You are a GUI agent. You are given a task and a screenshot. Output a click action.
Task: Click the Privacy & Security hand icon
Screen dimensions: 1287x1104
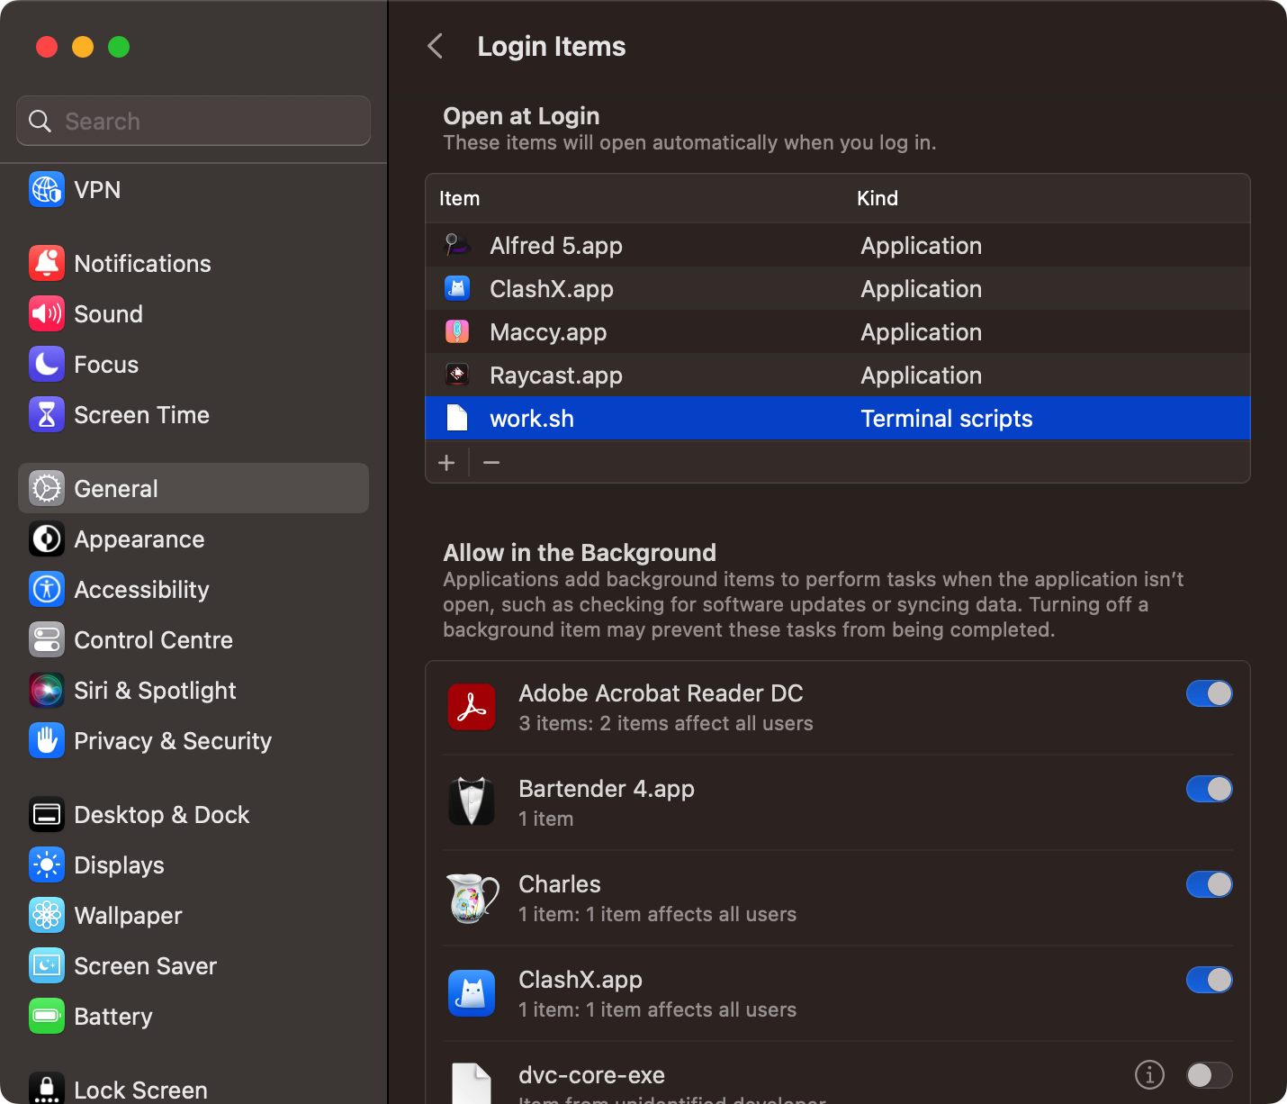click(x=47, y=741)
